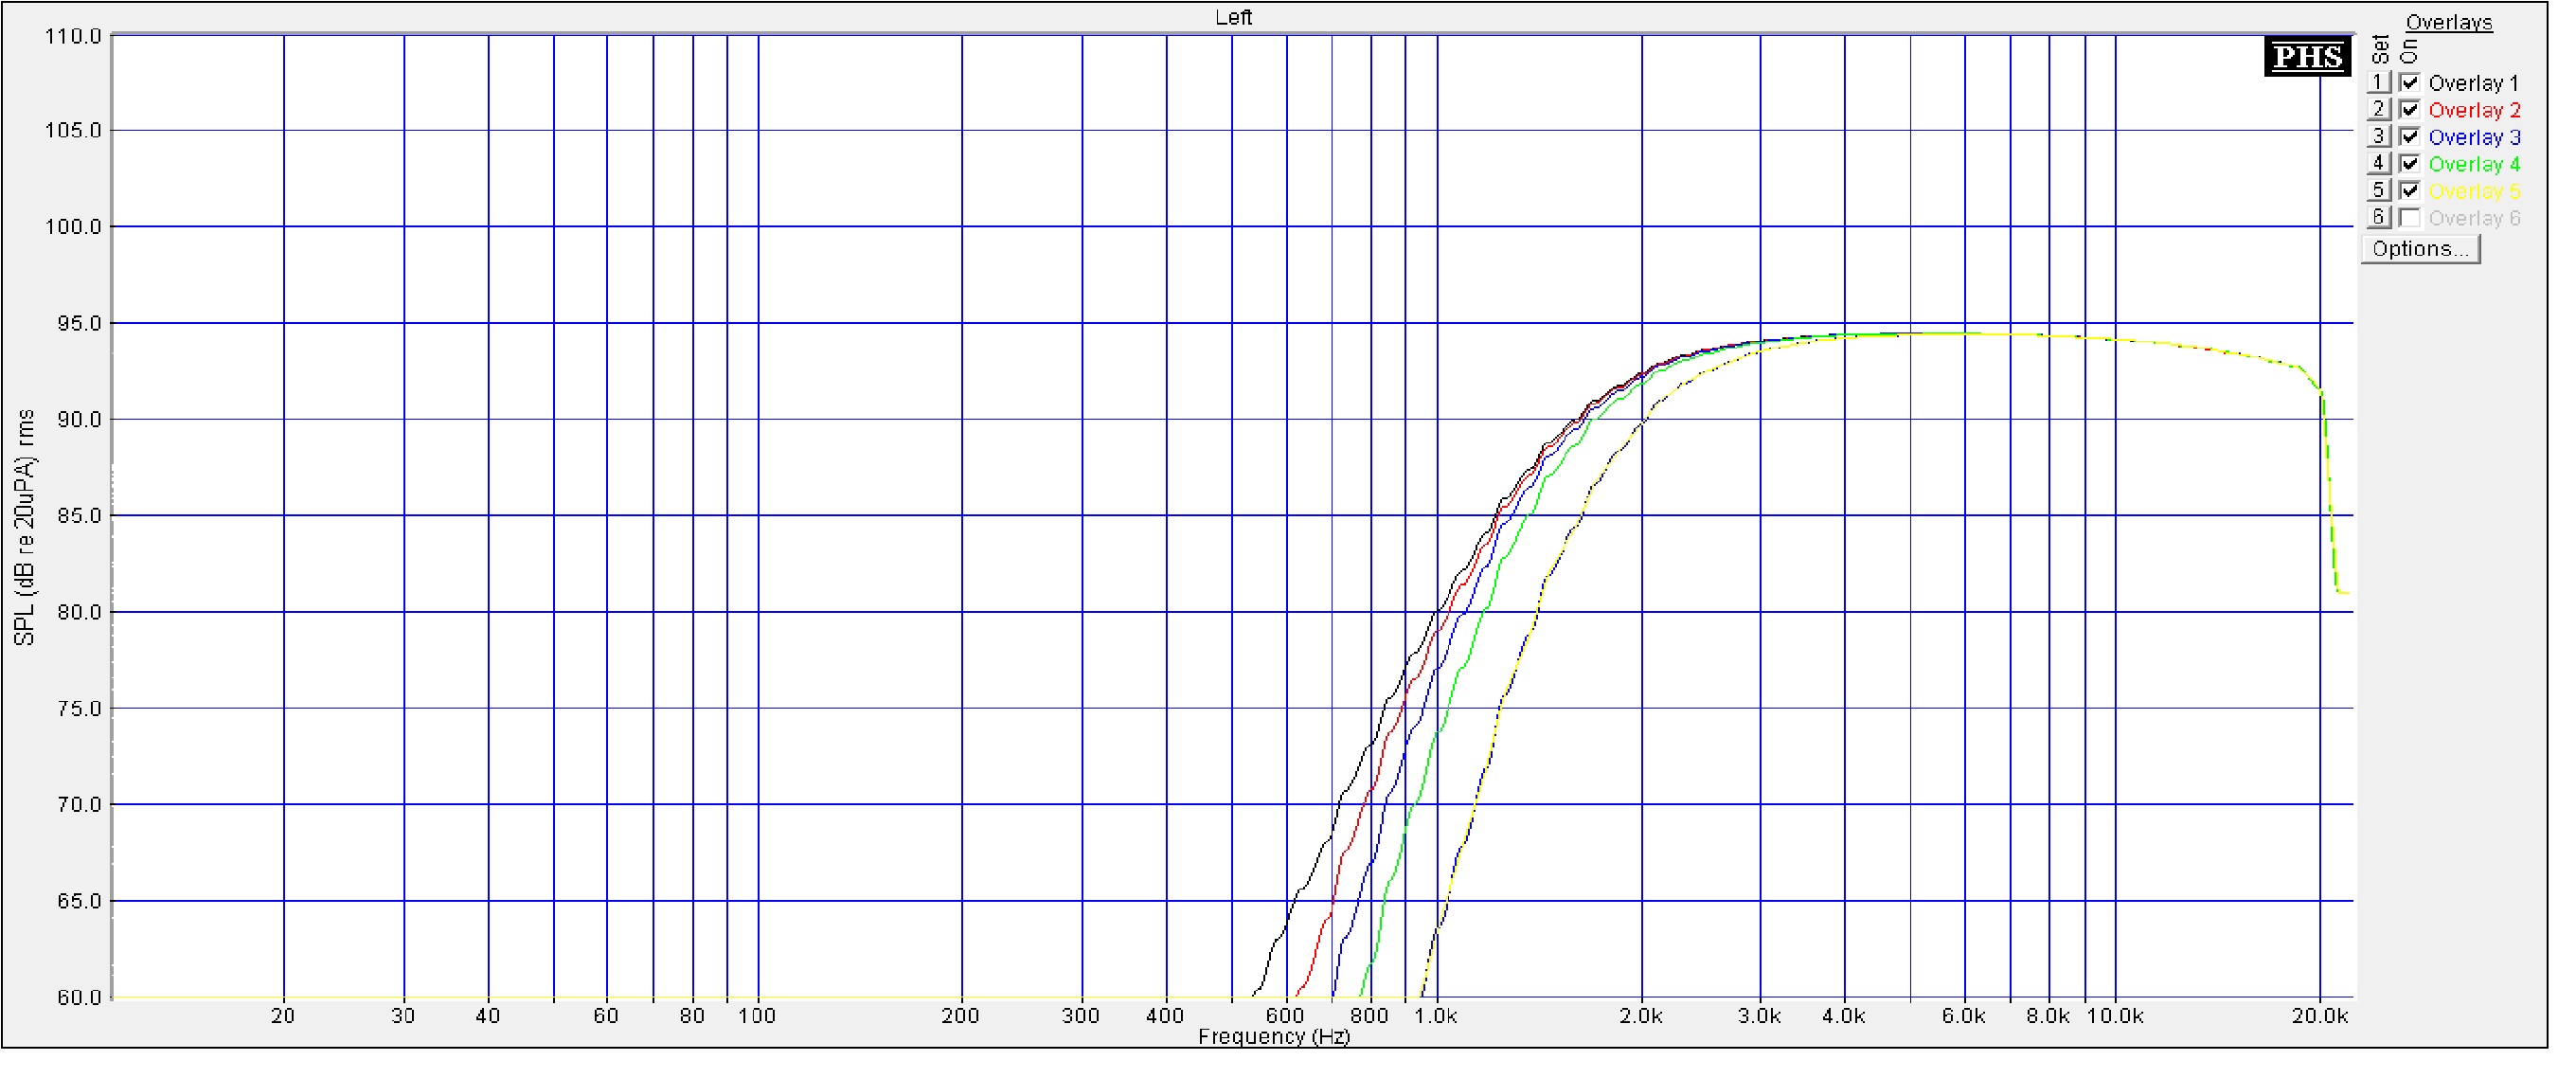The image size is (2576, 1078).
Task: Toggle the Overlay 3 visibility checkbox
Action: click(2410, 137)
